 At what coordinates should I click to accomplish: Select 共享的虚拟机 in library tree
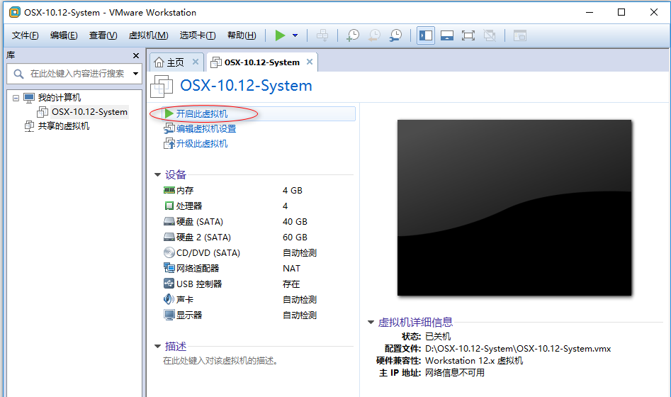coord(63,126)
